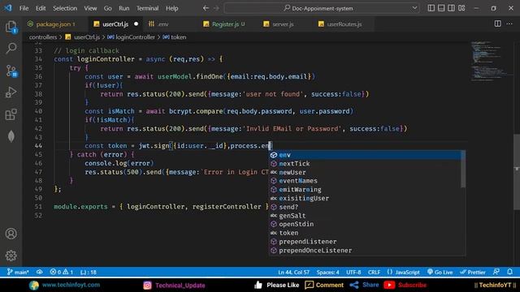Go forward with the navigation arrow
Image resolution: width=520 pixels, height=292 pixels.
click(x=216, y=8)
